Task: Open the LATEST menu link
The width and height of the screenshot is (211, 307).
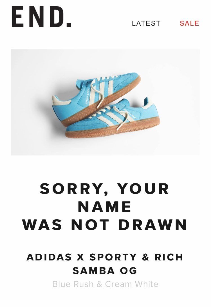Action: [x=146, y=23]
